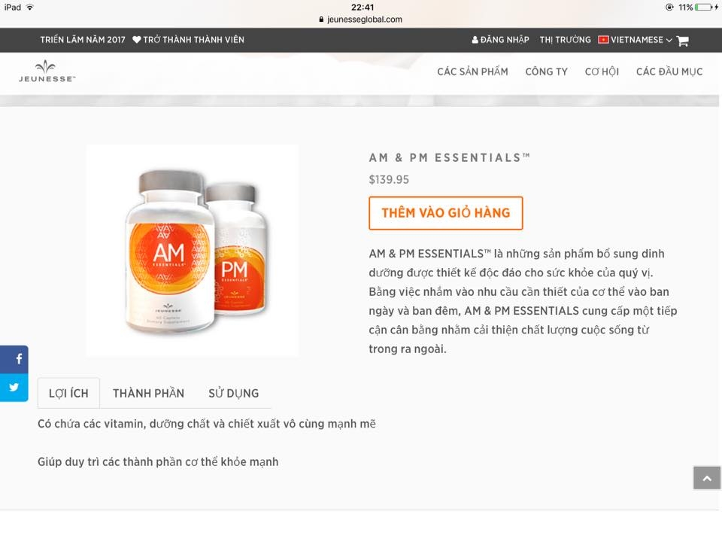722x542 pixels.
Task: Switch to the Thành Phần tab
Action: 148,393
